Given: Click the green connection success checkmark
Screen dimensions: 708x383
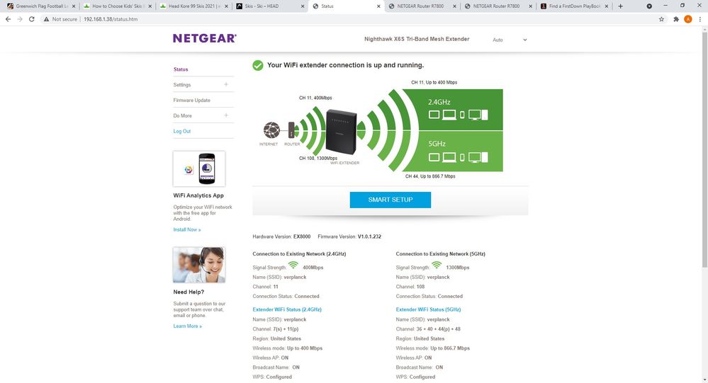Looking at the screenshot, I should (x=258, y=65).
